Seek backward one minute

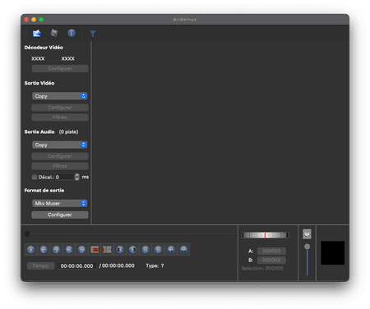tap(171, 250)
